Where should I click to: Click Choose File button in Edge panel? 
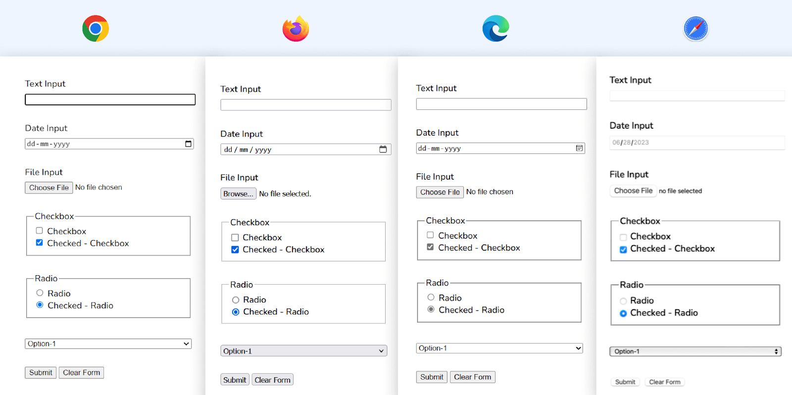tap(440, 192)
